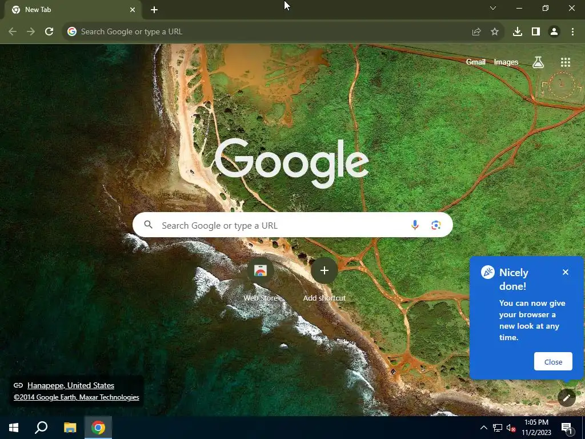Reload the page with the refresh icon
585x439 pixels.
[49, 32]
